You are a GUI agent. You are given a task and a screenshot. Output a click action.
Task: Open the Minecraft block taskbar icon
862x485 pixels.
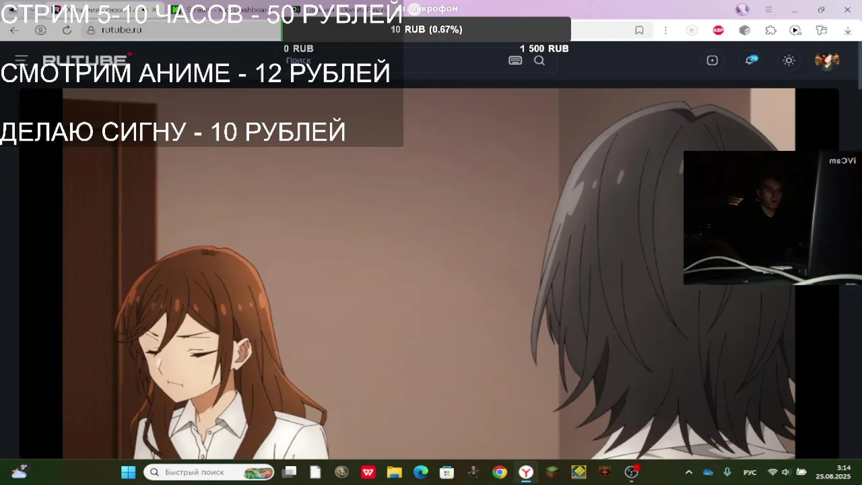click(552, 472)
